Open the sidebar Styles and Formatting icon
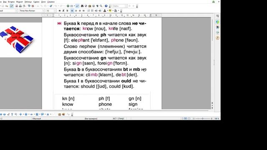 coord(217,27)
